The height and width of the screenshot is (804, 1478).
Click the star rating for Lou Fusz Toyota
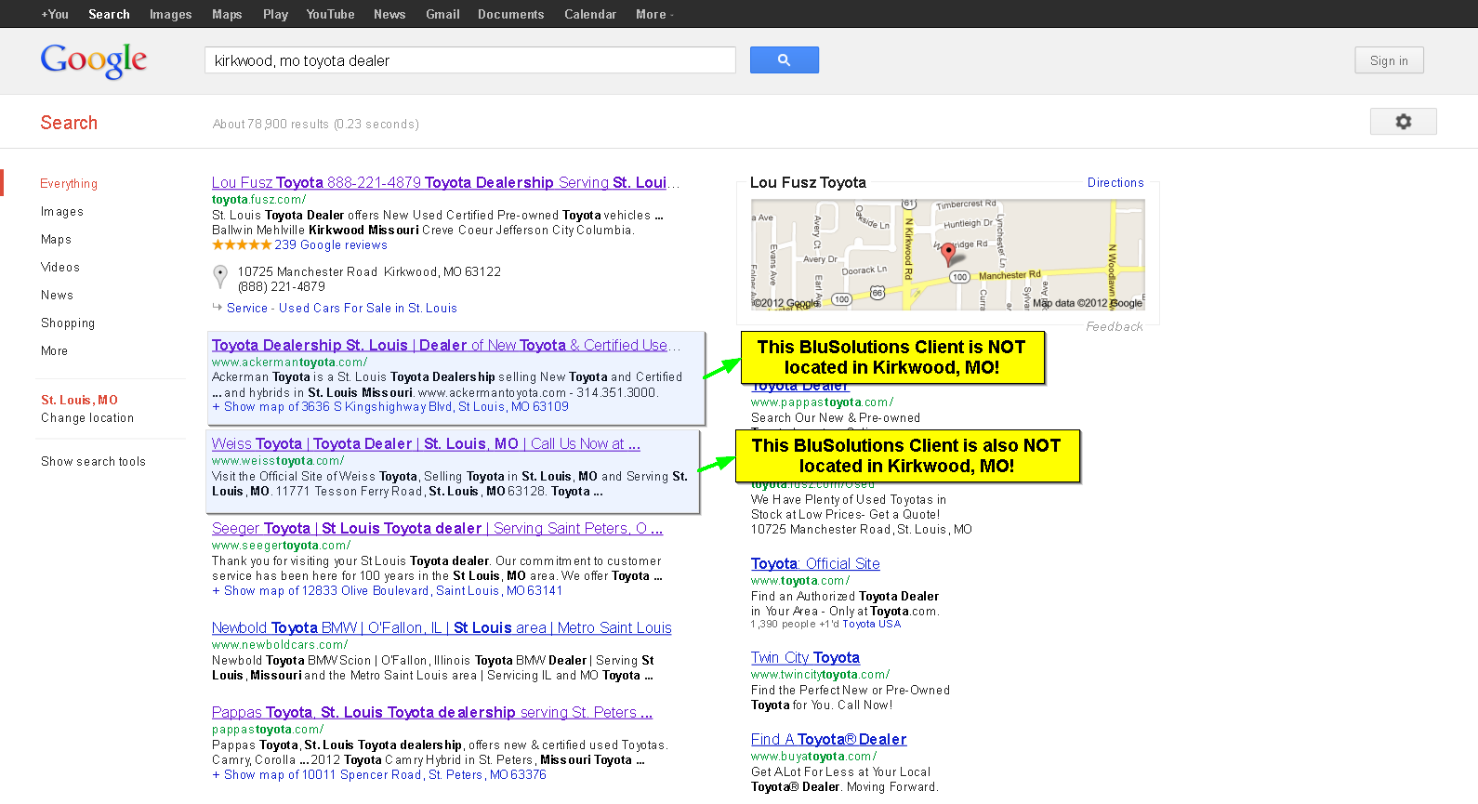(x=242, y=245)
